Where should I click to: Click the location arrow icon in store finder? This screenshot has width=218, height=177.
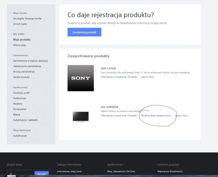(x=11, y=174)
